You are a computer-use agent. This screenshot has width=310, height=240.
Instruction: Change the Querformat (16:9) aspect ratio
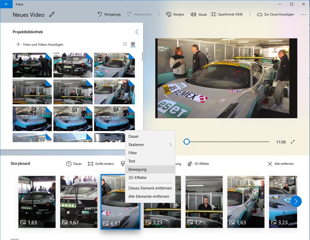point(227,14)
